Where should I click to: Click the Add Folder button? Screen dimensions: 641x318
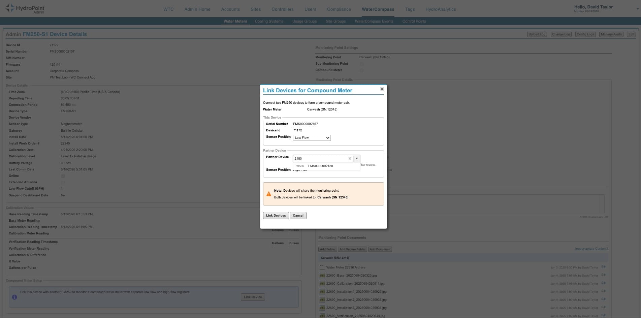coord(327,249)
